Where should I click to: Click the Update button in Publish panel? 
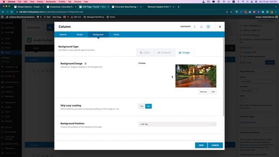pyautogui.click(x=270, y=62)
